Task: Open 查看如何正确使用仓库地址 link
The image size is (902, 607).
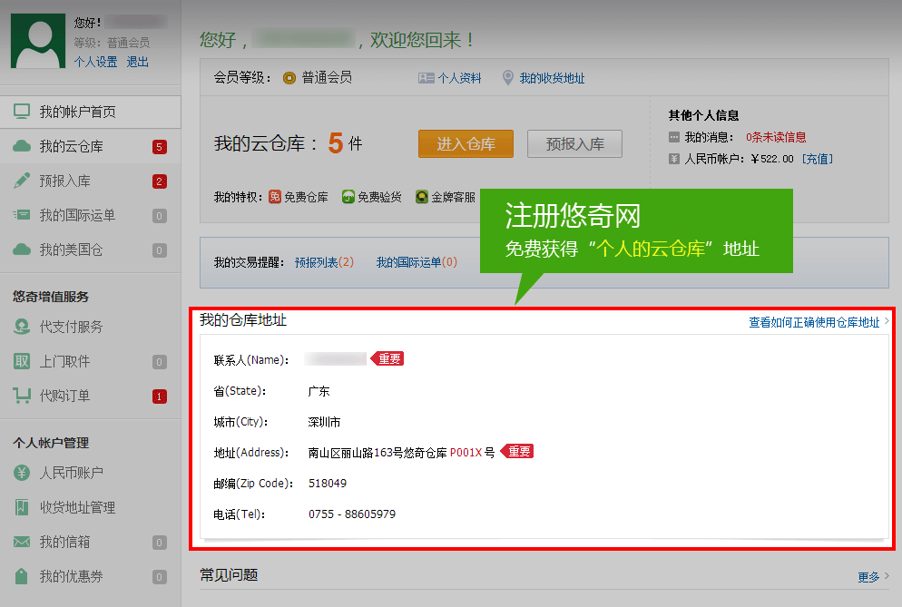Action: click(x=814, y=322)
